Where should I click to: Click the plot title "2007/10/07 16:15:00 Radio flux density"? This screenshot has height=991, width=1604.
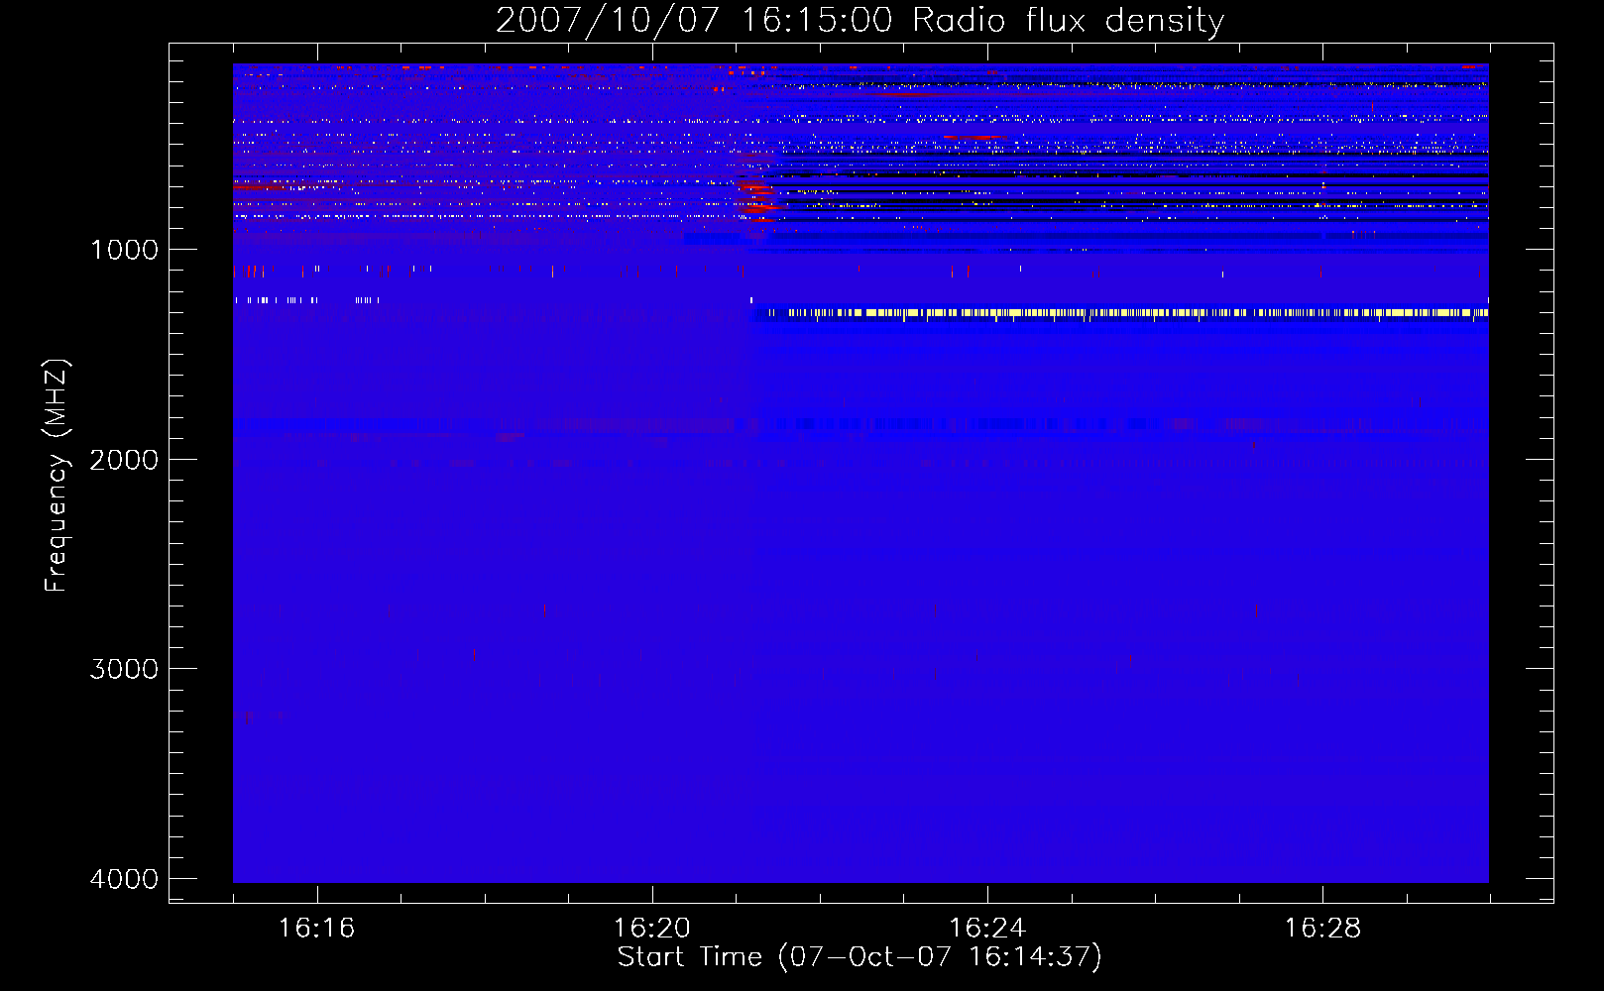[859, 20]
